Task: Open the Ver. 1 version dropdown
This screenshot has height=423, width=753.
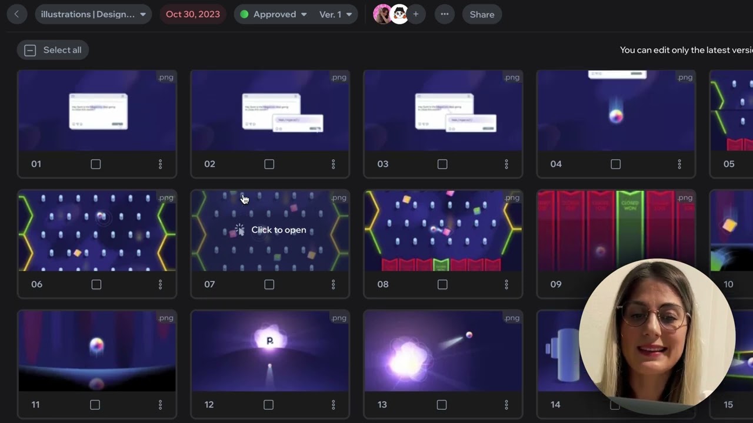Action: click(x=335, y=14)
